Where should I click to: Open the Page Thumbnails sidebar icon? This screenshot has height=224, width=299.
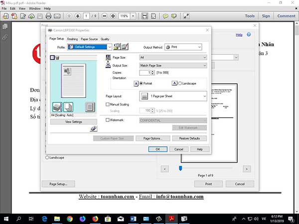point(5,26)
